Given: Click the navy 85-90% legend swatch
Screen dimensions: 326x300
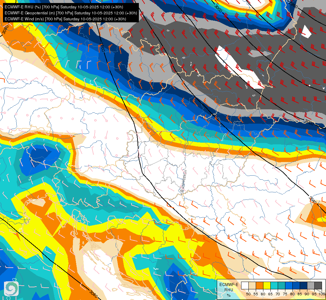Looking at the screenshot, I should click(303, 286).
